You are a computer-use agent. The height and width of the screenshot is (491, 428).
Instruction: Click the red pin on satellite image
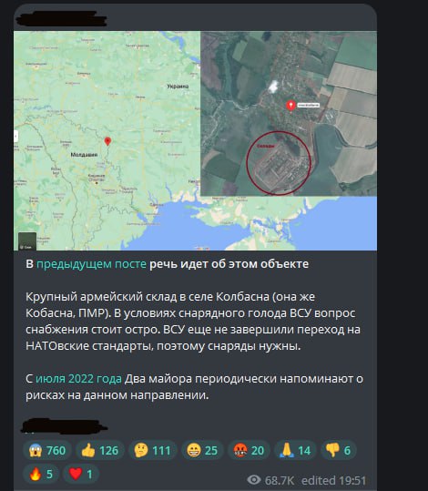click(x=290, y=106)
